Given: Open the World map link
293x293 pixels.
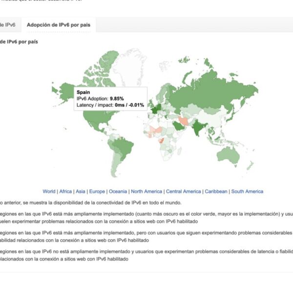Looking at the screenshot, I should [x=49, y=191].
